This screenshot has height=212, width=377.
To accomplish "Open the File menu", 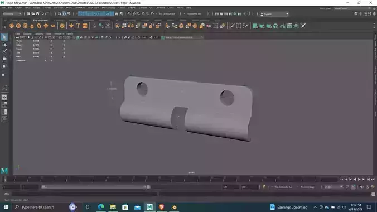I will [x=3, y=8].
